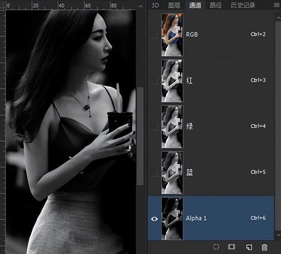Open the 历史记录 panel tab

tap(243, 5)
